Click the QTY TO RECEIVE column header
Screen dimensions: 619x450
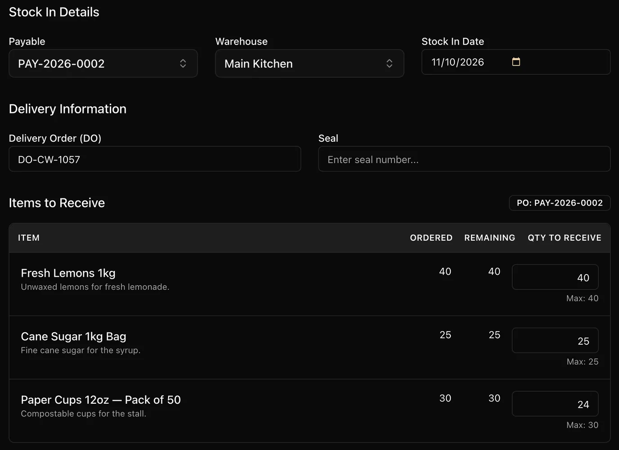pyautogui.click(x=565, y=238)
